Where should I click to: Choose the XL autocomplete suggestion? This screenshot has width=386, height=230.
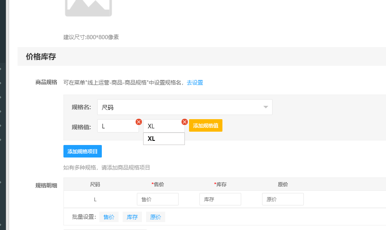164,139
